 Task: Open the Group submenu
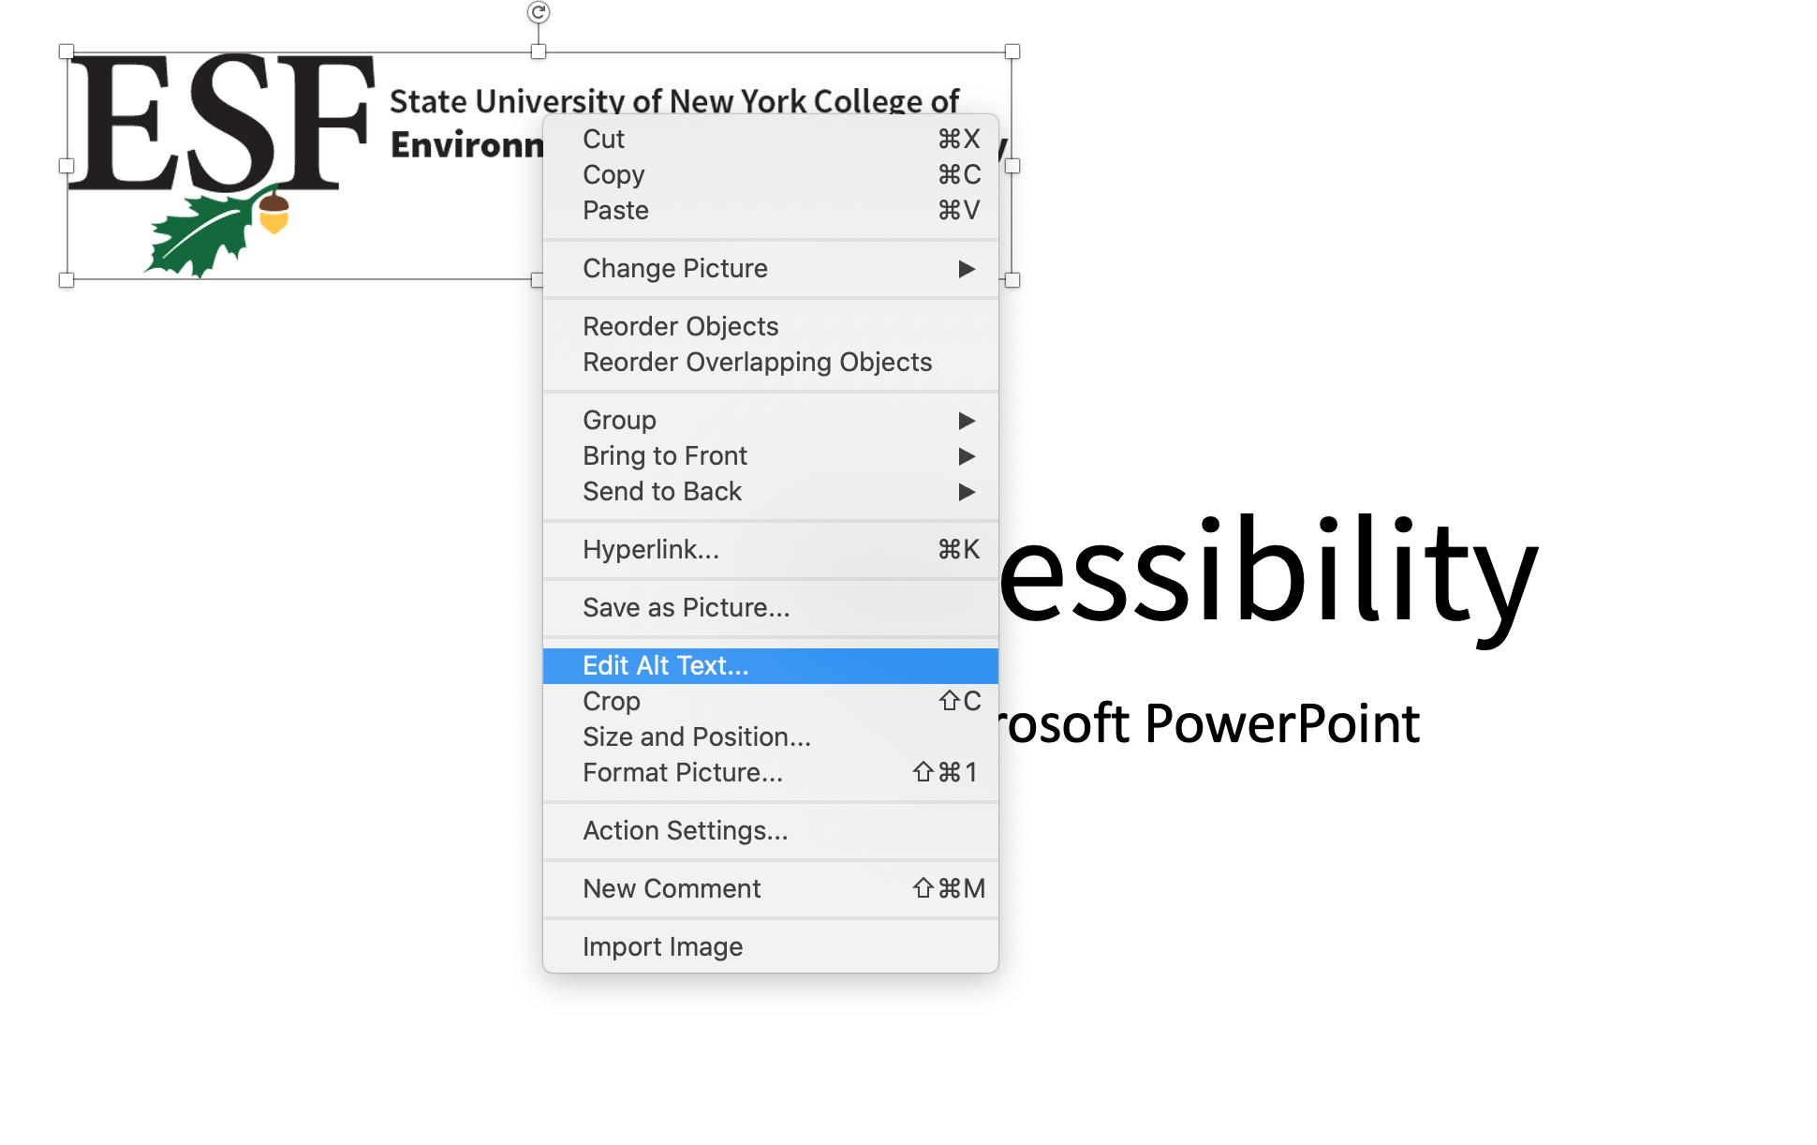(x=770, y=420)
